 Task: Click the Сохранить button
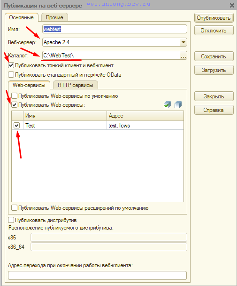tap(214, 56)
